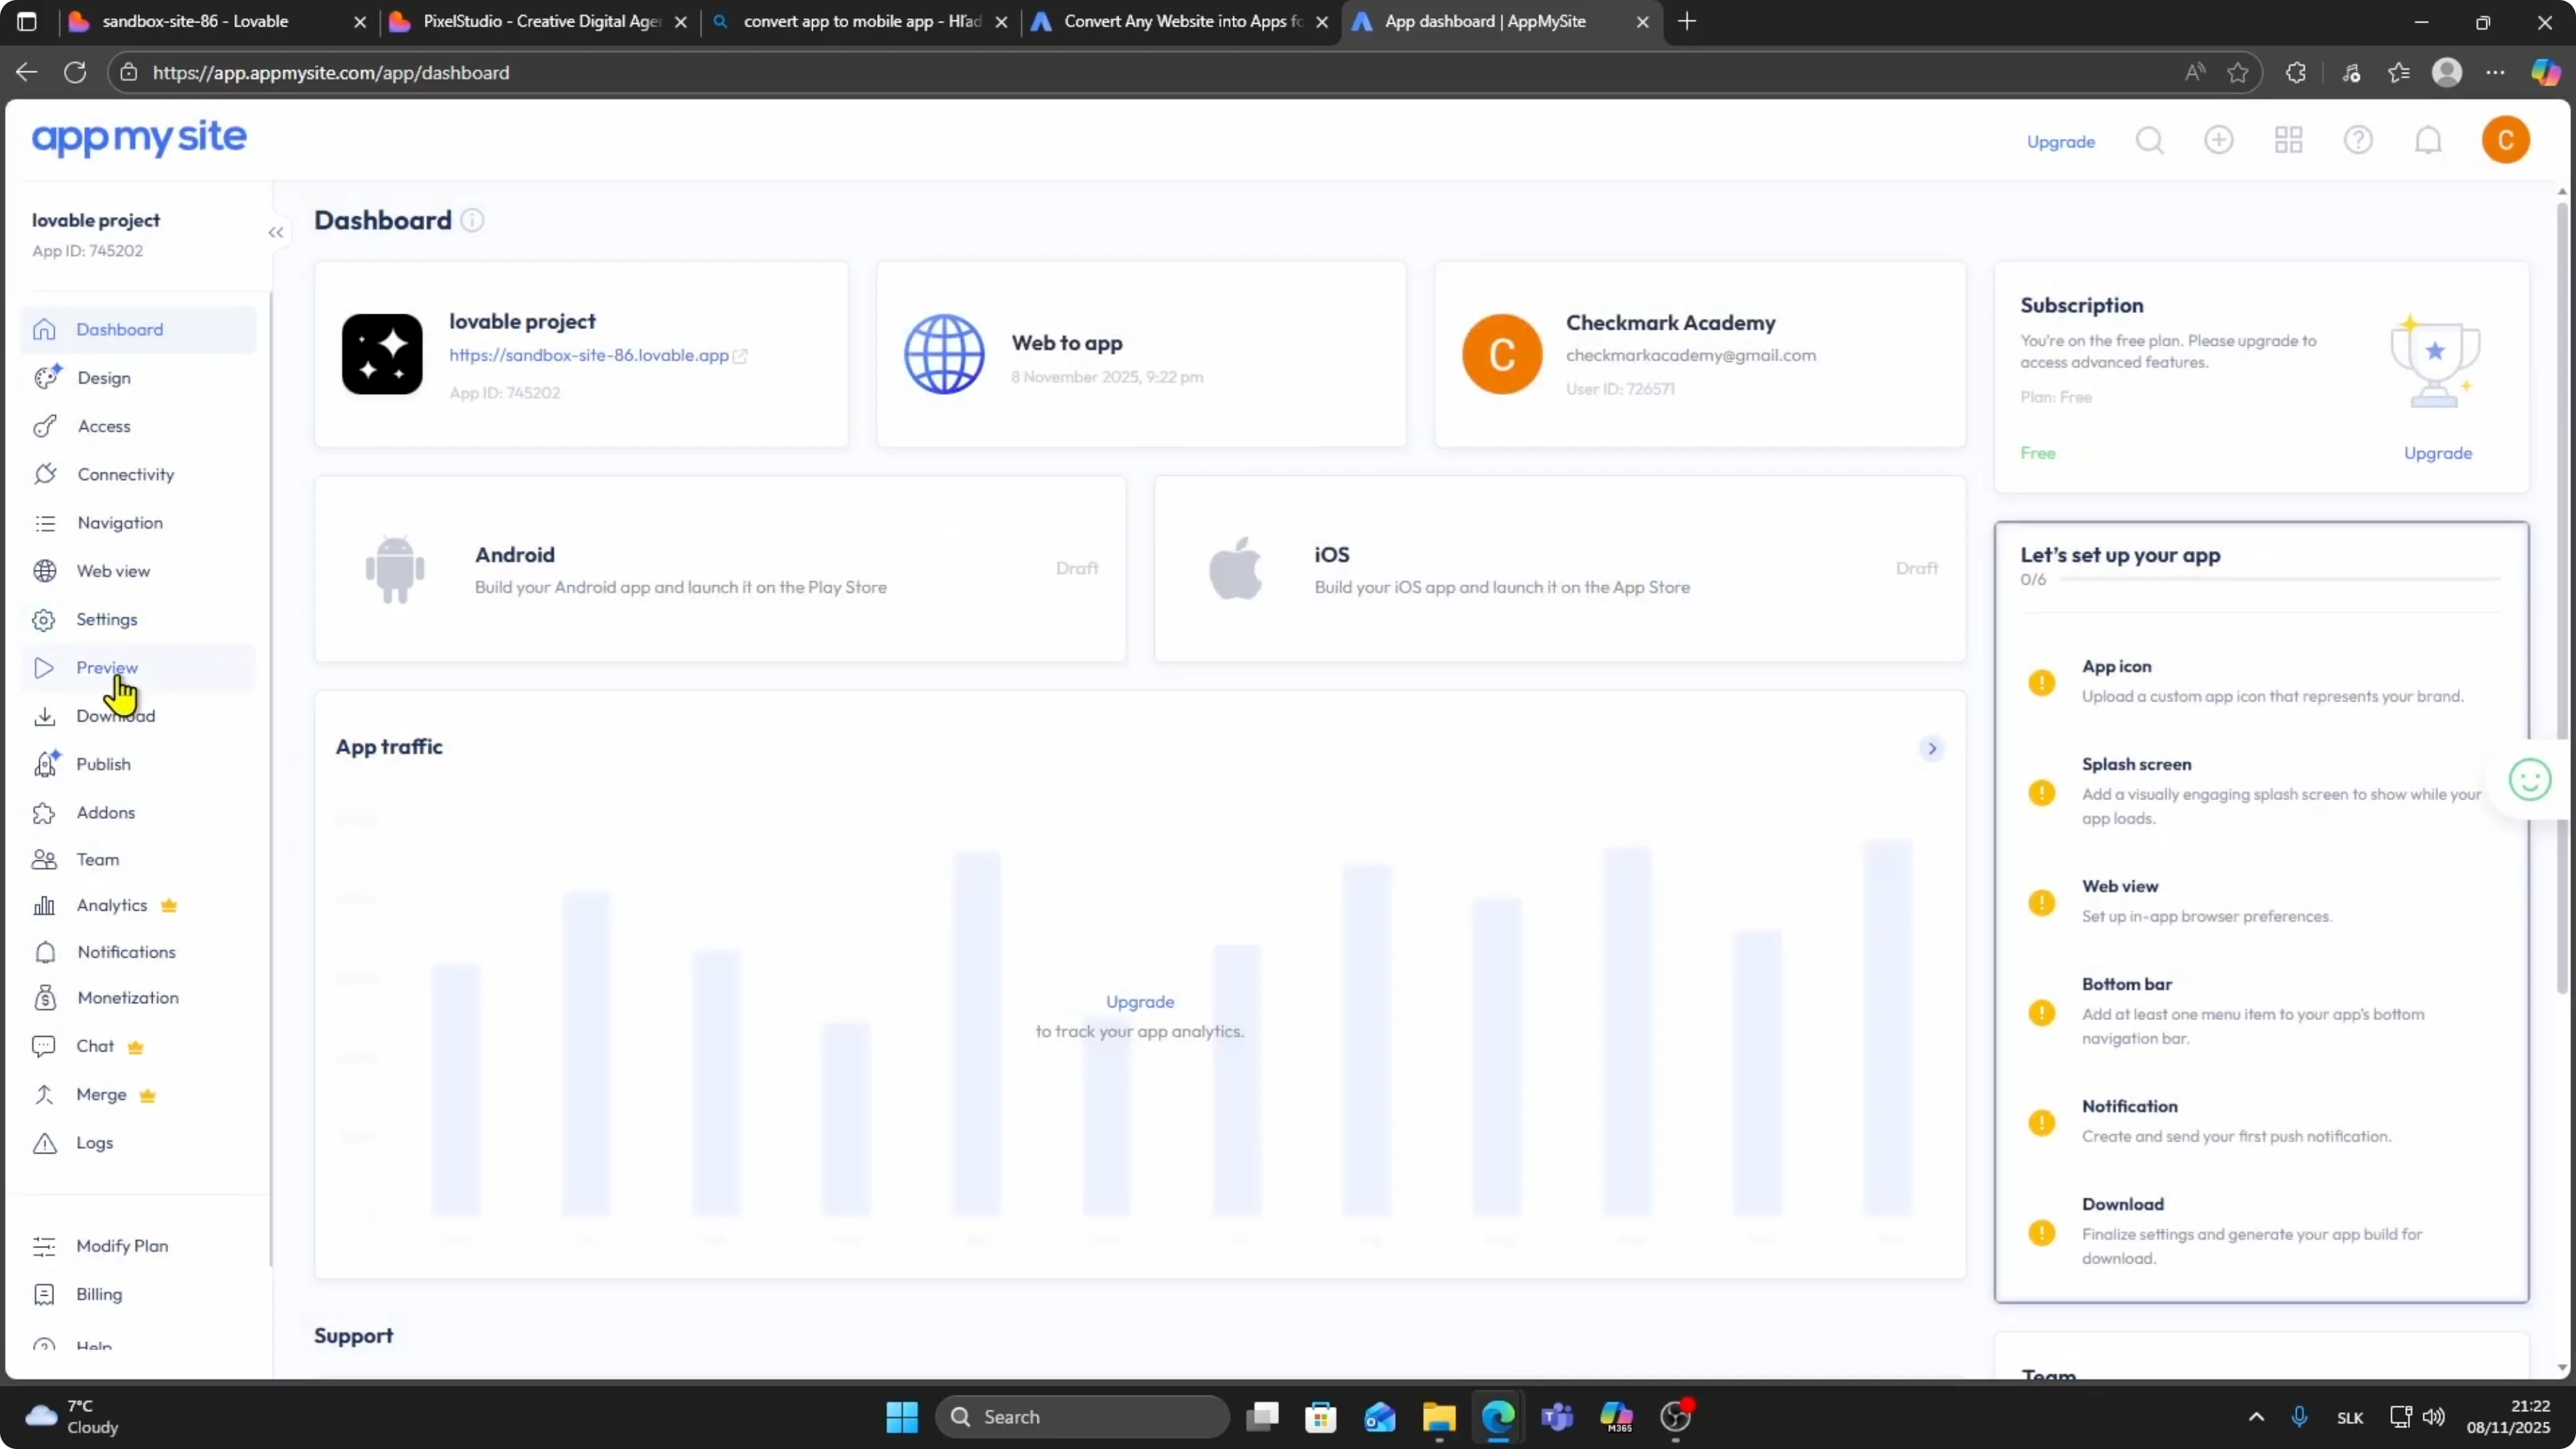Open the apps grid icon in the header
This screenshot has height=1449, width=2576.
[2288, 139]
